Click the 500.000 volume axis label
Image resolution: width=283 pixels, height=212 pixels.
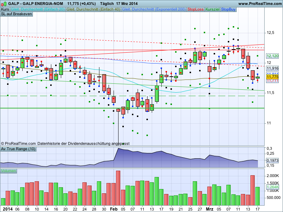pos(273,198)
